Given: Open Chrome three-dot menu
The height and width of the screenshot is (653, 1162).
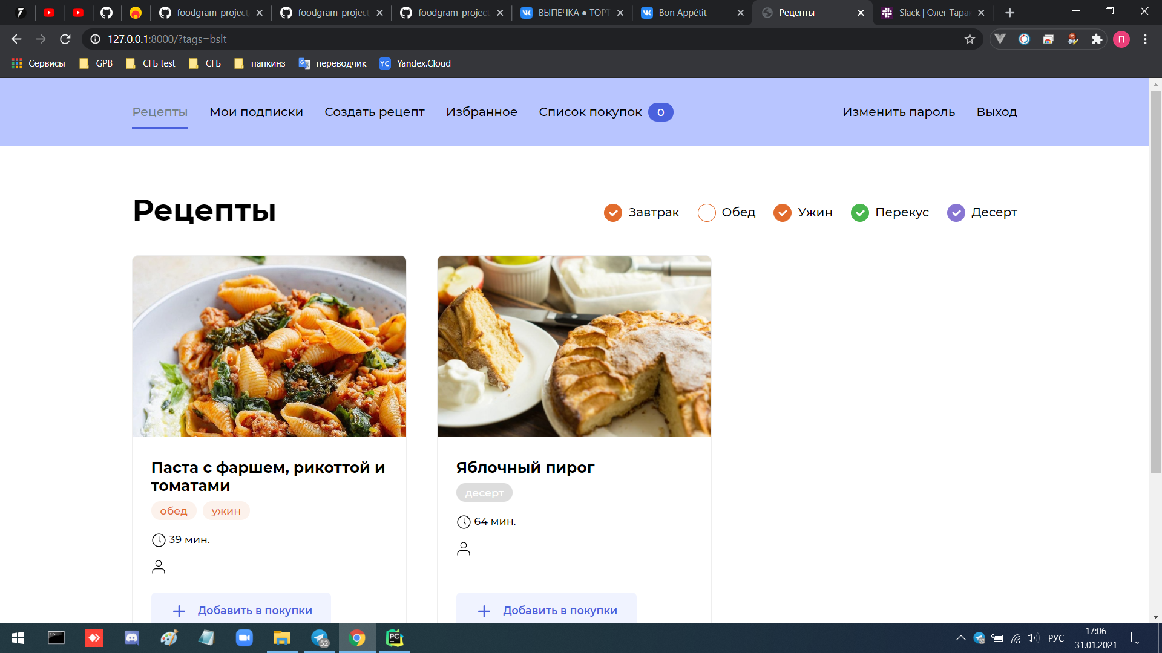Looking at the screenshot, I should coord(1145,39).
